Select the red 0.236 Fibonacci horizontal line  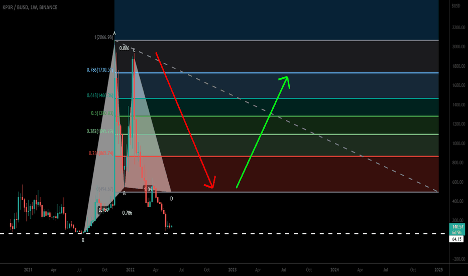point(277,156)
